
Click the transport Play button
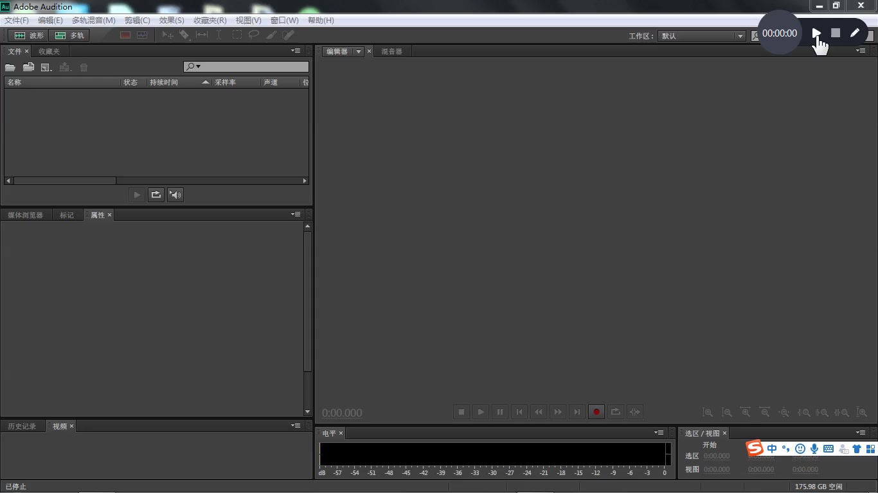tap(481, 412)
